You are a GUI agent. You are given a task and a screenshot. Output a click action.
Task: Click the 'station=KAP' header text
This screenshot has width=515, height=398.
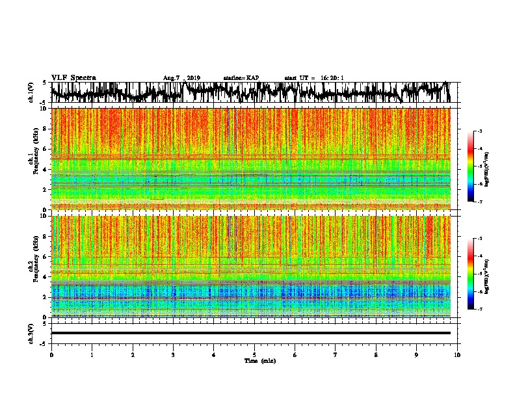[241, 78]
